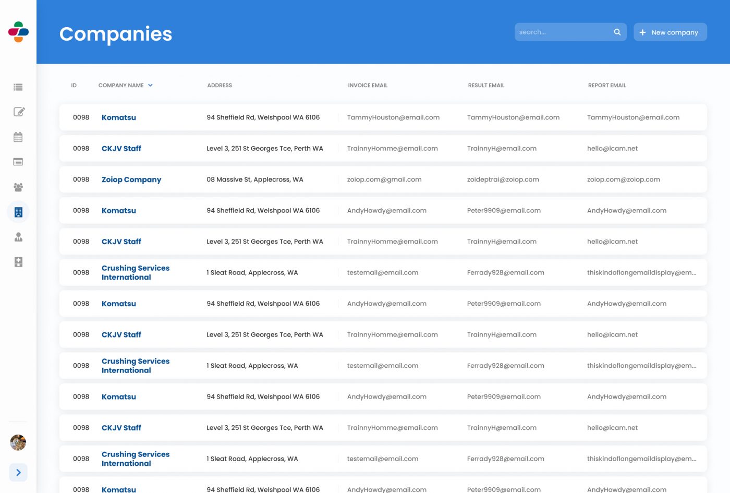
Task: Click the zoideptrai@zoiop.com result email
Action: click(x=503, y=179)
